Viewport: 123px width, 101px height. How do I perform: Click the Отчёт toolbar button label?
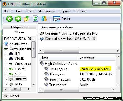click(x=66, y=19)
